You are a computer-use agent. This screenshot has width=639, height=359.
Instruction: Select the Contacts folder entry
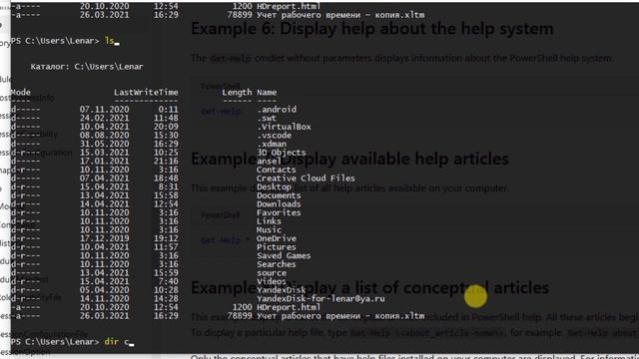(x=277, y=170)
